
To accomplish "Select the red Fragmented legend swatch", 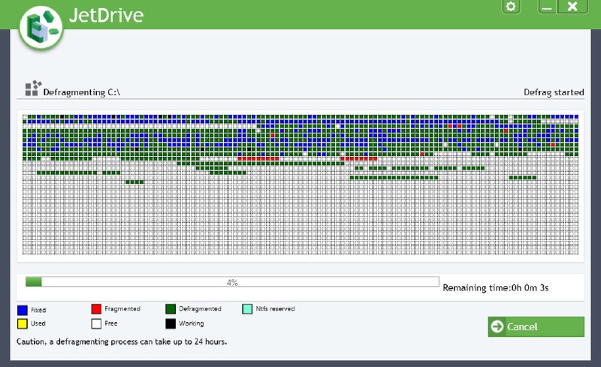I will point(96,309).
